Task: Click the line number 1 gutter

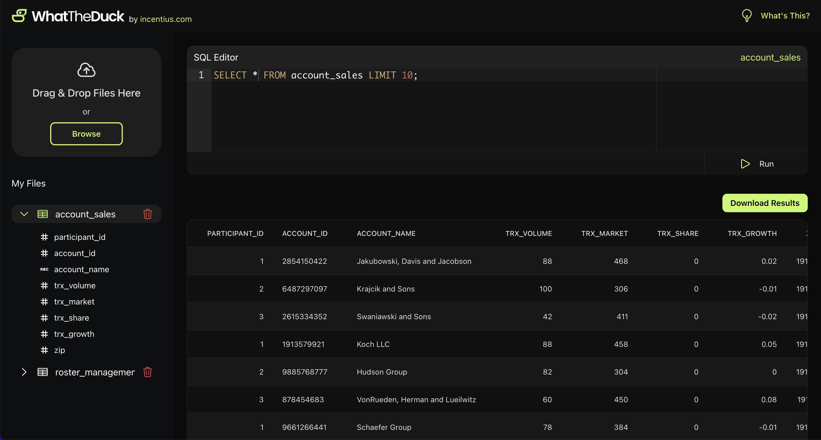Action: (201, 75)
